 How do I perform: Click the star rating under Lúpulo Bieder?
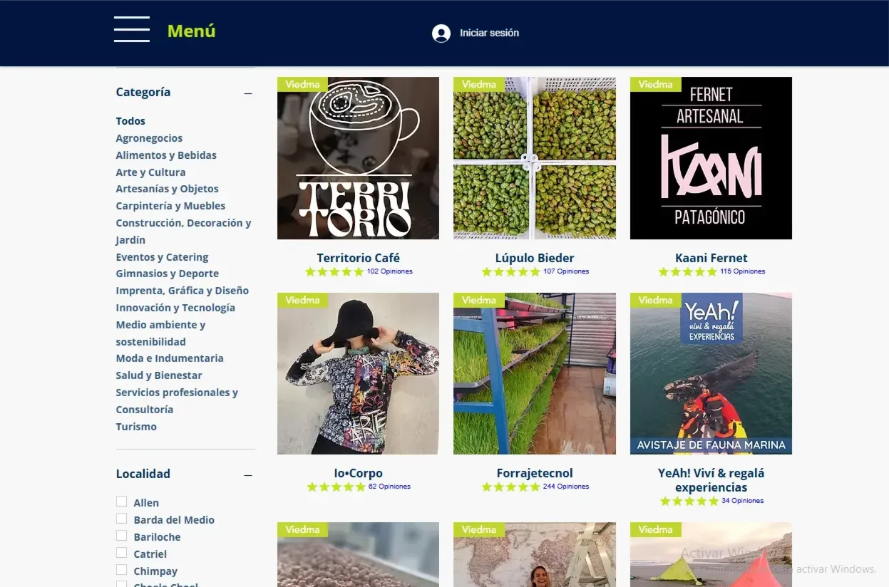511,271
